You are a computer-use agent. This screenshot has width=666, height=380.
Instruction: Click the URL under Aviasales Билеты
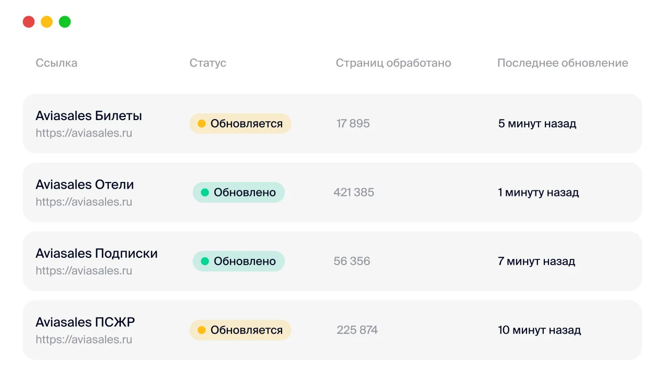coord(84,133)
